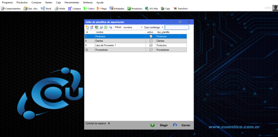Export the grid with the Excel icon

tap(96, 27)
